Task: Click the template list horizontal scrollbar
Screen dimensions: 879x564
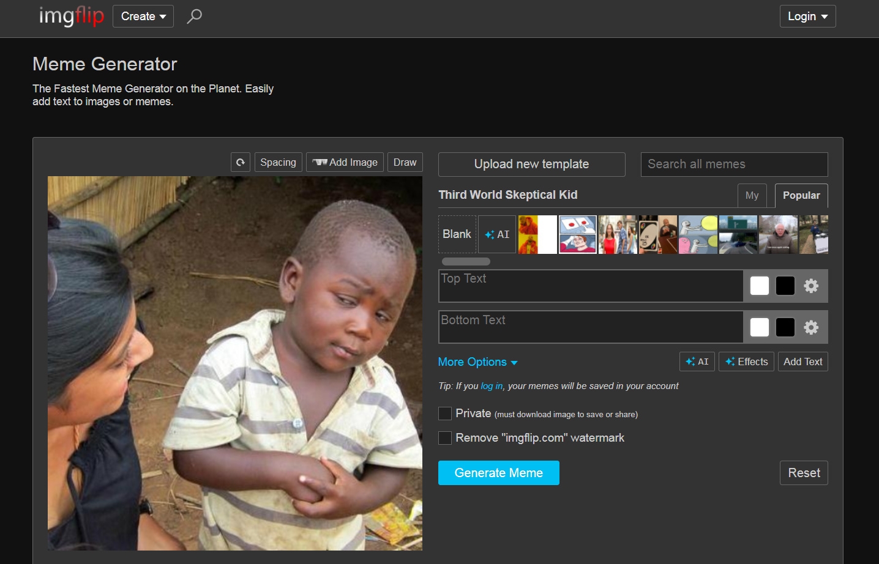Action: point(466,261)
